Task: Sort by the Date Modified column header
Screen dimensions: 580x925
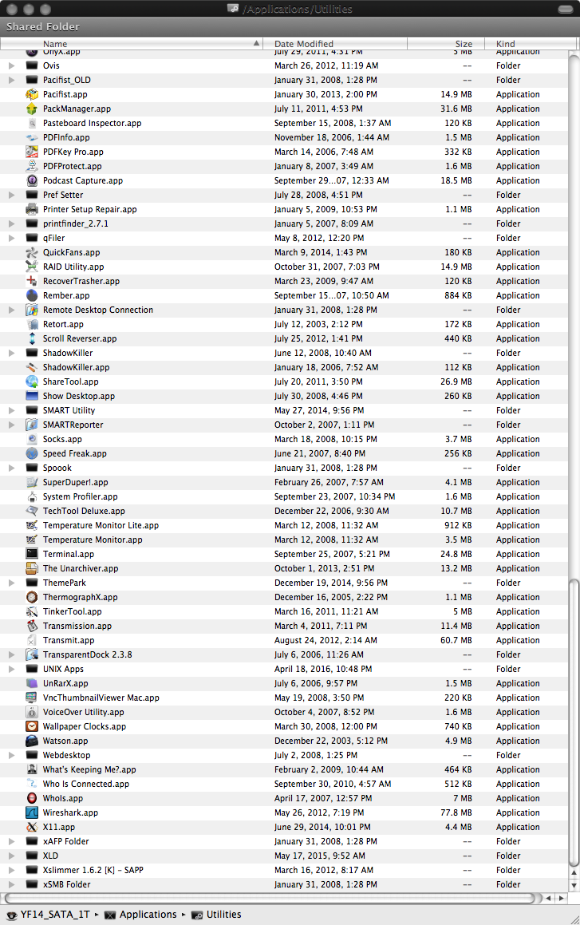Action: [x=335, y=44]
